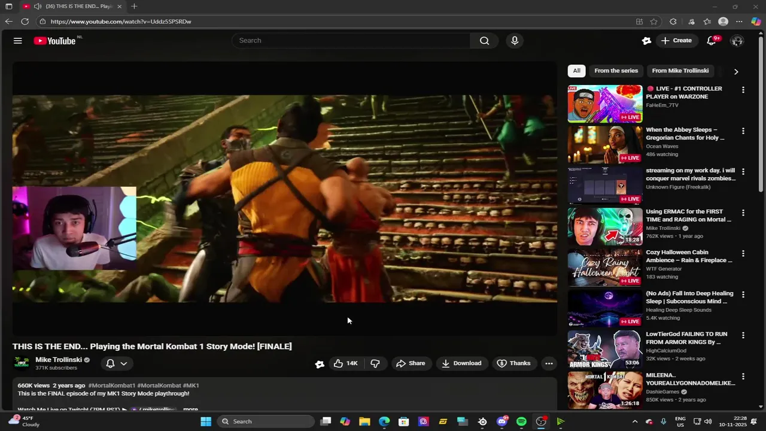The image size is (766, 431).
Task: Switch to the current YouTube browser tab
Action: (x=72, y=6)
